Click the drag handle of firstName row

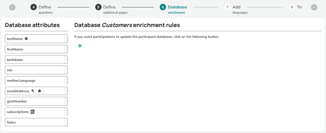(65, 49)
